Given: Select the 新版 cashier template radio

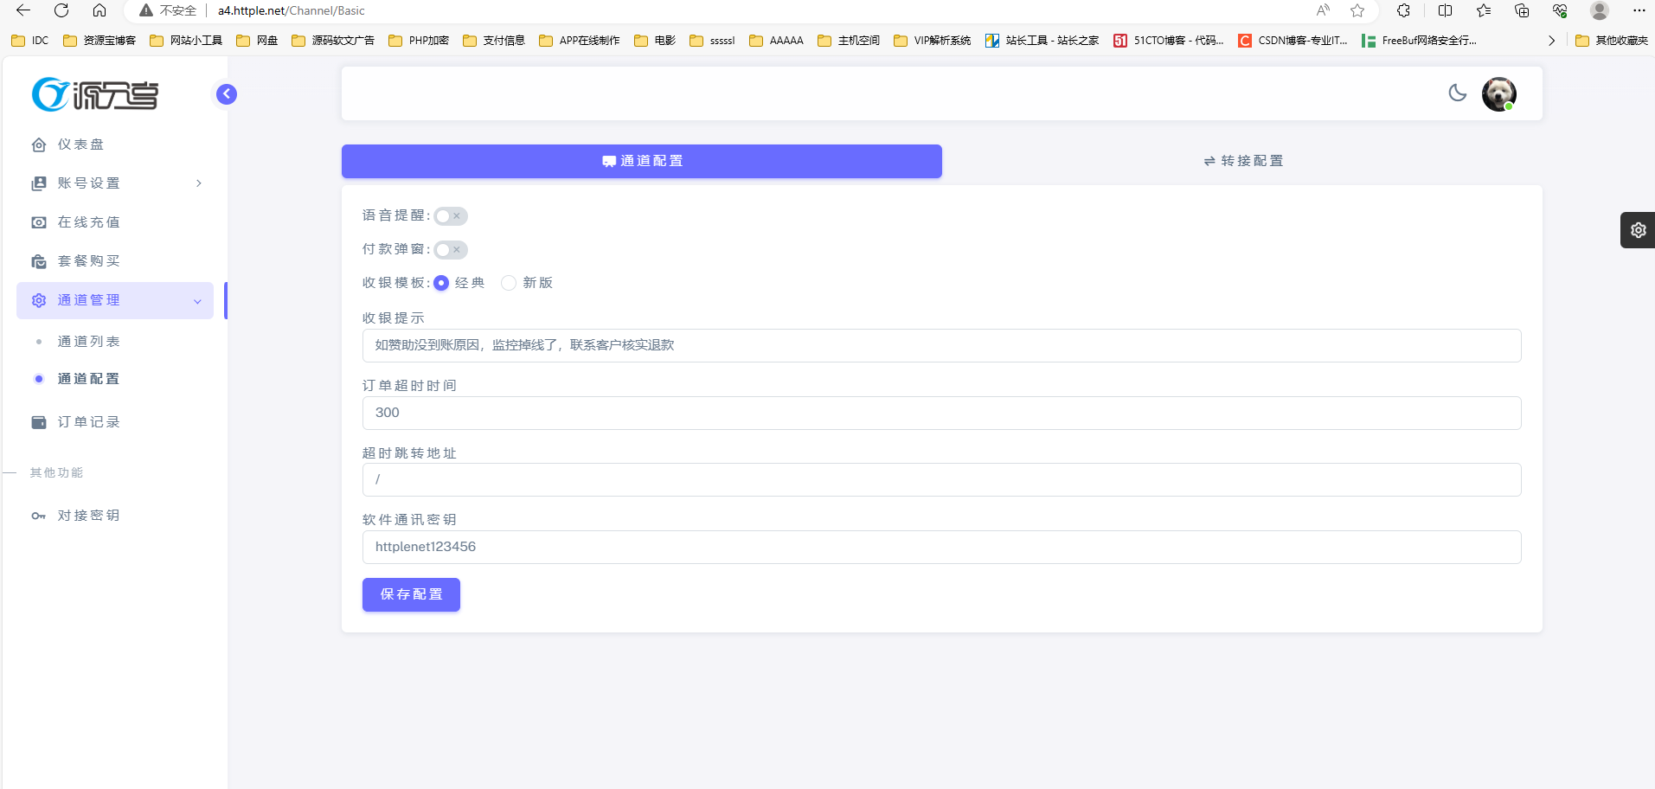Looking at the screenshot, I should [x=509, y=283].
